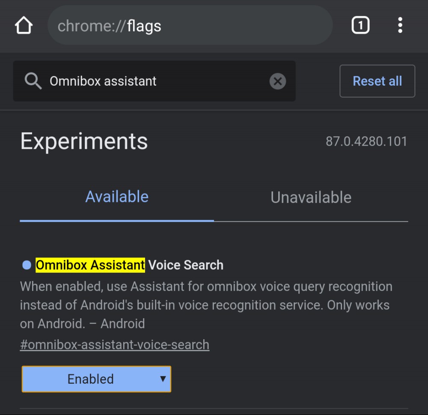
Task: Click the flag description paragraph text
Action: click(206, 305)
